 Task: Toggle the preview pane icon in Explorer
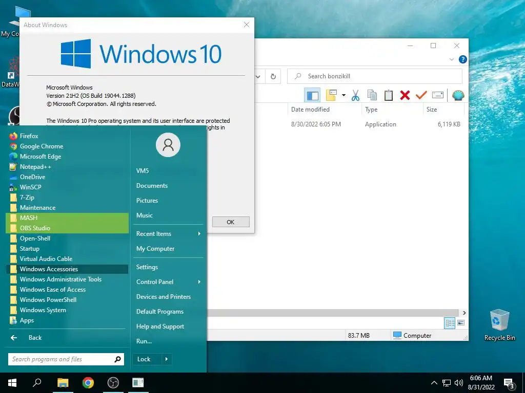[312, 95]
